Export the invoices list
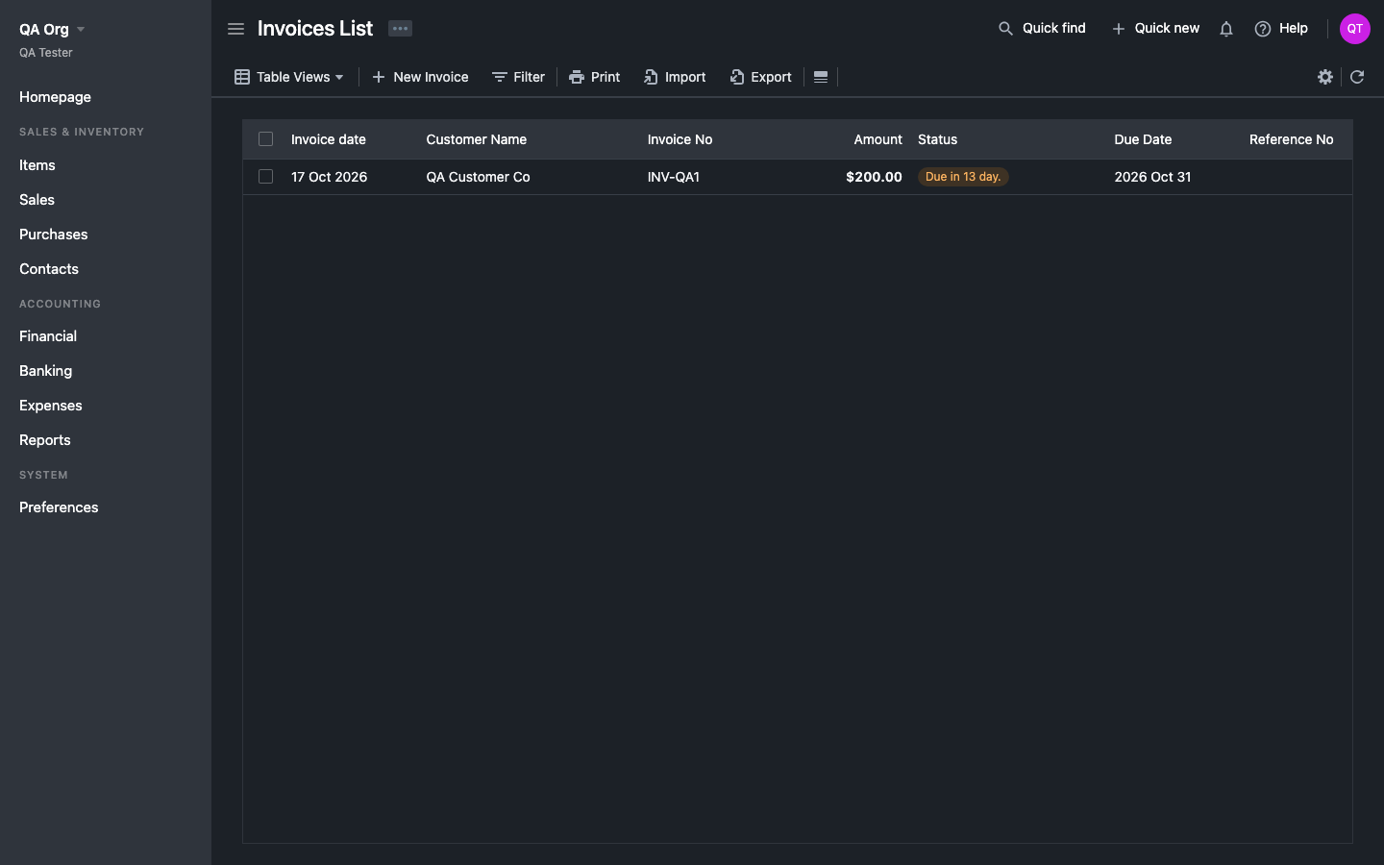 click(760, 77)
